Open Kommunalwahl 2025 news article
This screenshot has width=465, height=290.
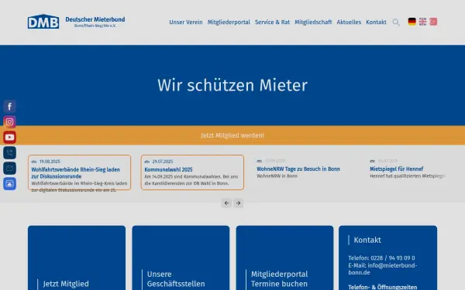tap(192, 172)
